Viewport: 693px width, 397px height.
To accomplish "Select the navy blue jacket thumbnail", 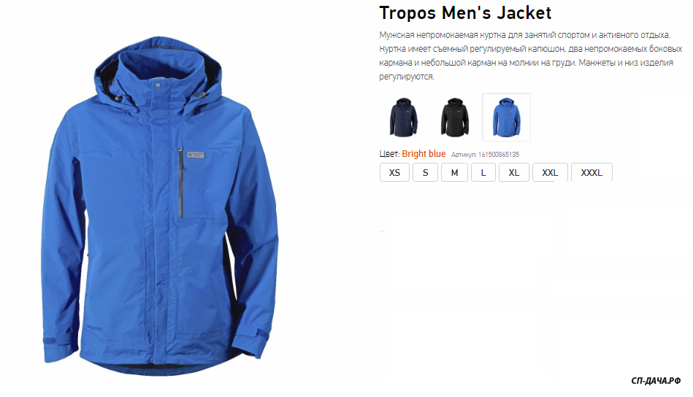I will [404, 117].
